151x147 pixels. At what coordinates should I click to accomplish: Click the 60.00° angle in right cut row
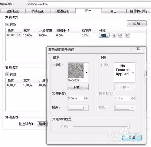click(x=11, y=85)
